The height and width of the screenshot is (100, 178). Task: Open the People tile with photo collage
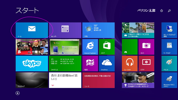[32, 47]
